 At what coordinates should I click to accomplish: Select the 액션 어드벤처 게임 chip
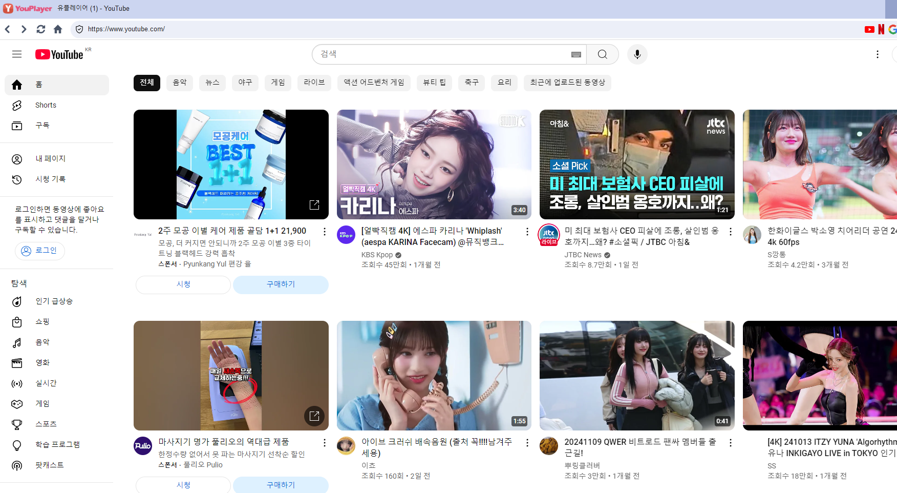[x=374, y=83]
